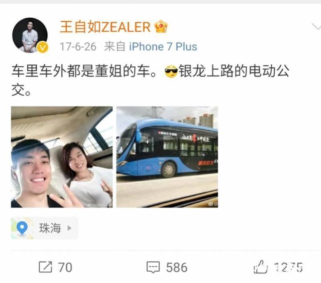Tap the sunglasses emoji in post
Viewport: 321px width, 283px height.
(x=171, y=71)
